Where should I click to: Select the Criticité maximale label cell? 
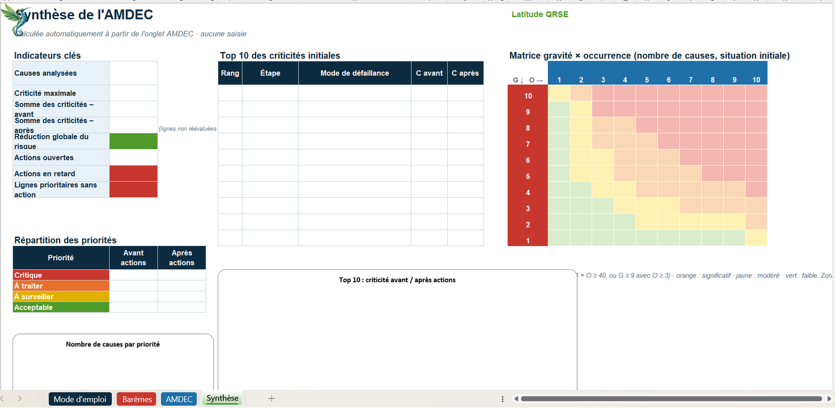61,93
